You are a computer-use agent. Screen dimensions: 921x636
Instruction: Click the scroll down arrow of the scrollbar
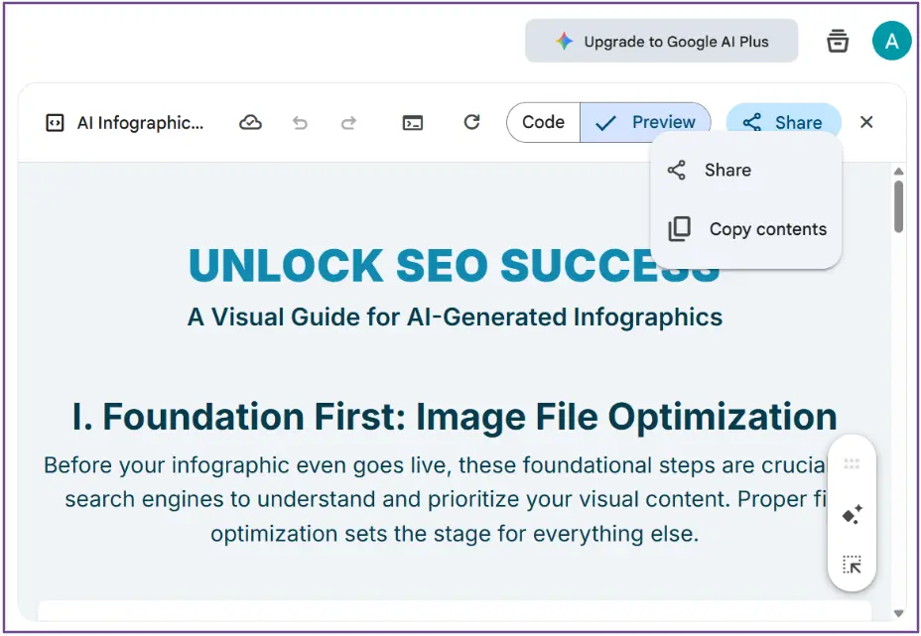[x=898, y=614]
